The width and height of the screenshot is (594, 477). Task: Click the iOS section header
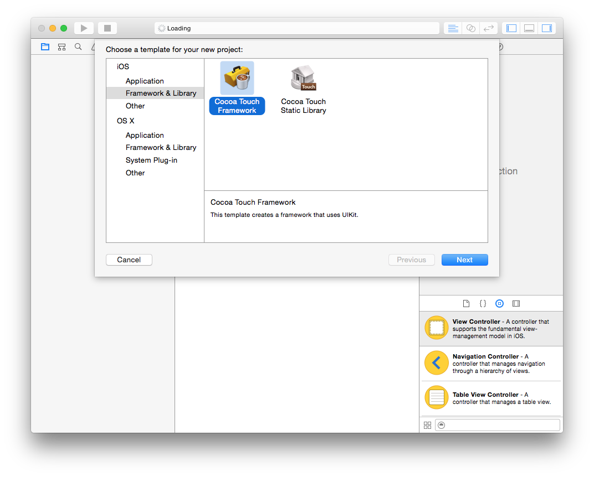click(123, 66)
